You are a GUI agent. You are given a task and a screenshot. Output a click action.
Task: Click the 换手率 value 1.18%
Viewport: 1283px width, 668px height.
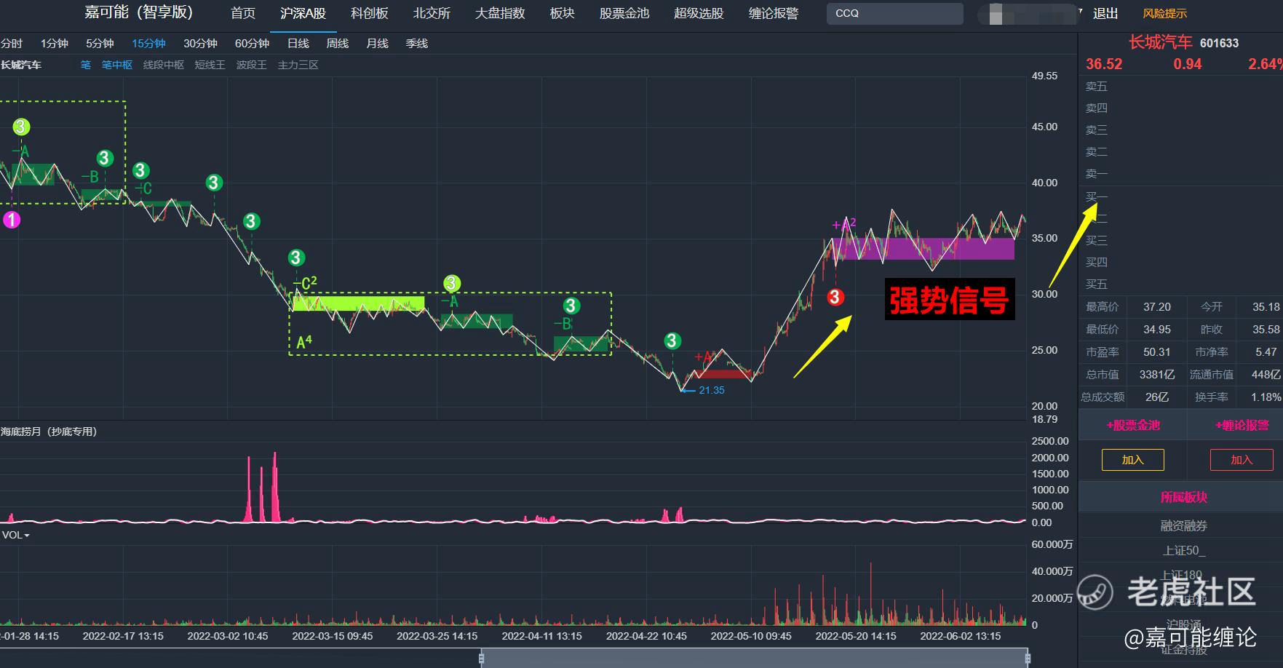point(1266,397)
